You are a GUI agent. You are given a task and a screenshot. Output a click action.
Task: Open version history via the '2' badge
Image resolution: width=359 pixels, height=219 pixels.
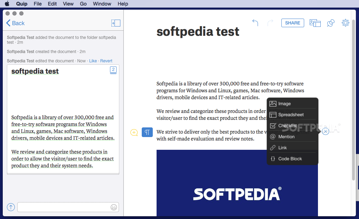pos(113,70)
